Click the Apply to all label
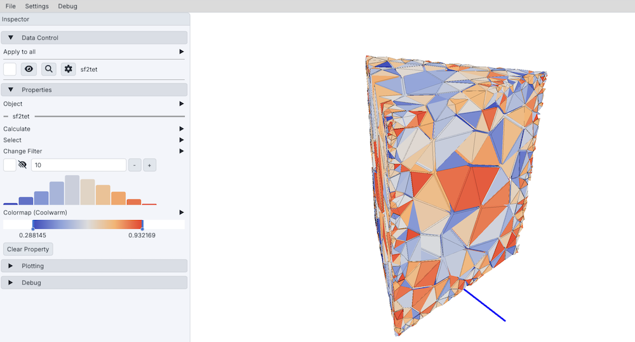Image resolution: width=635 pixels, height=342 pixels. [x=20, y=52]
